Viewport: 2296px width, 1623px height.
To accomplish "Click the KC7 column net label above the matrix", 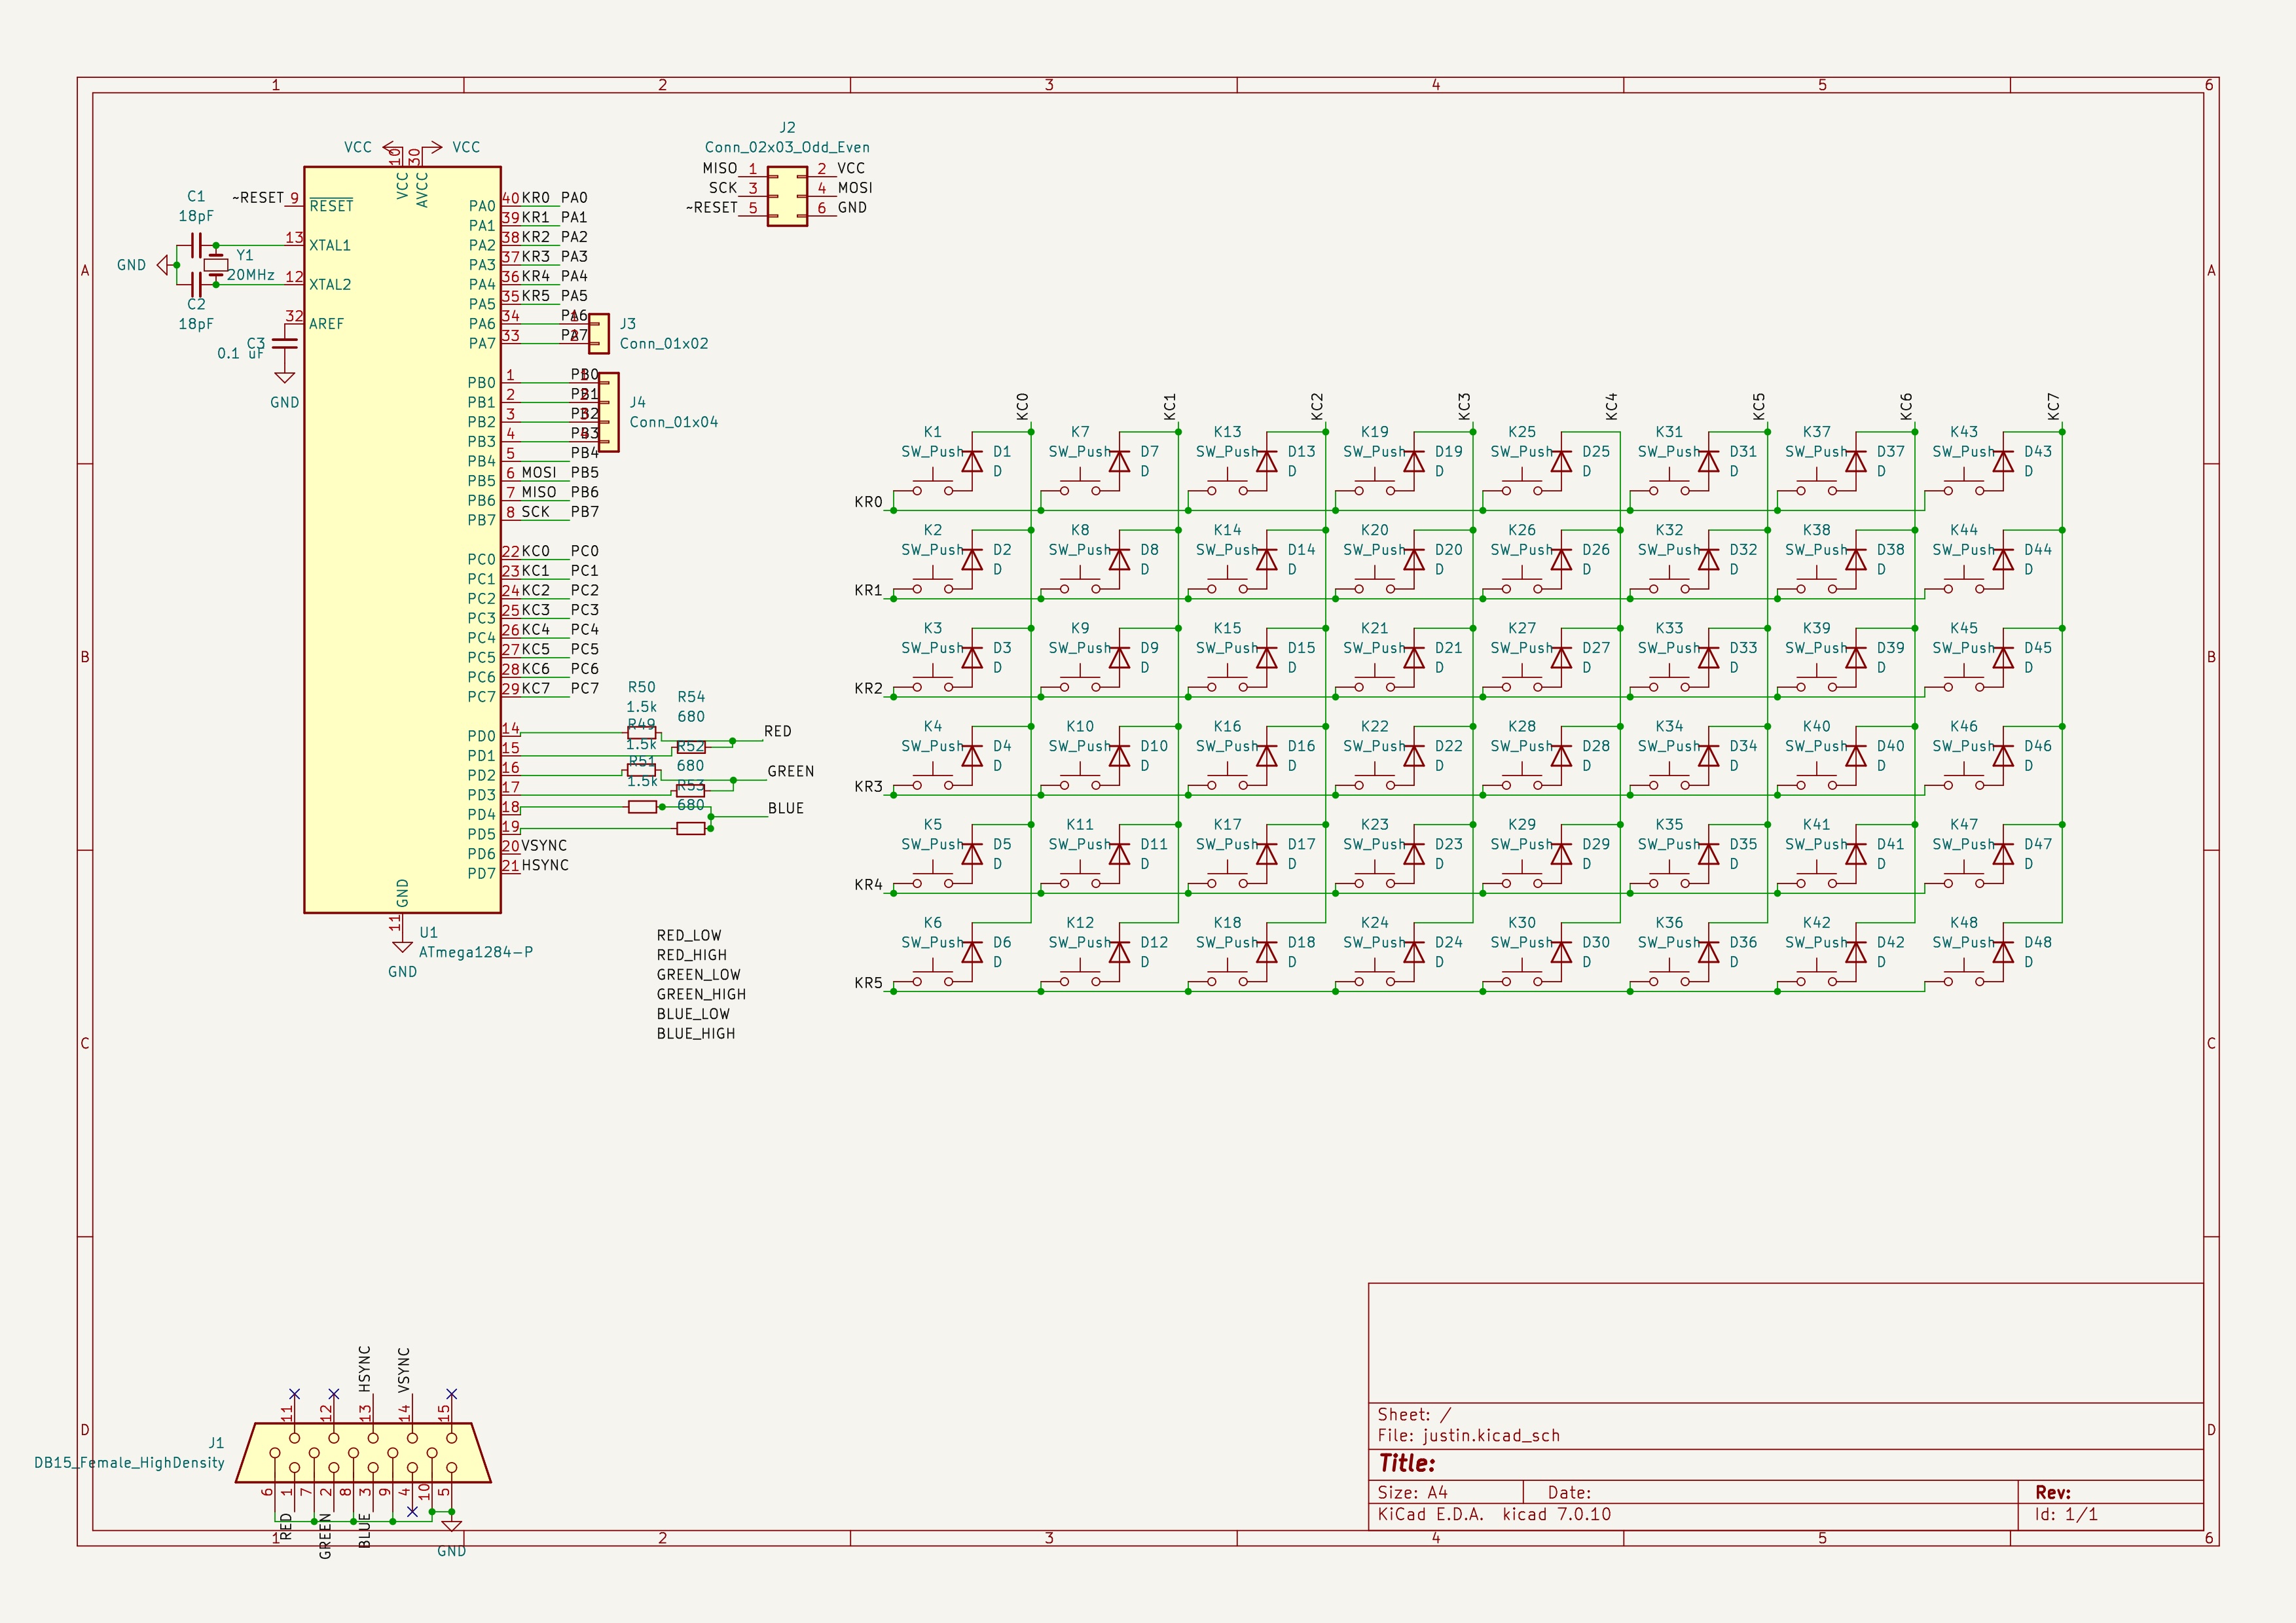I will [x=2053, y=406].
